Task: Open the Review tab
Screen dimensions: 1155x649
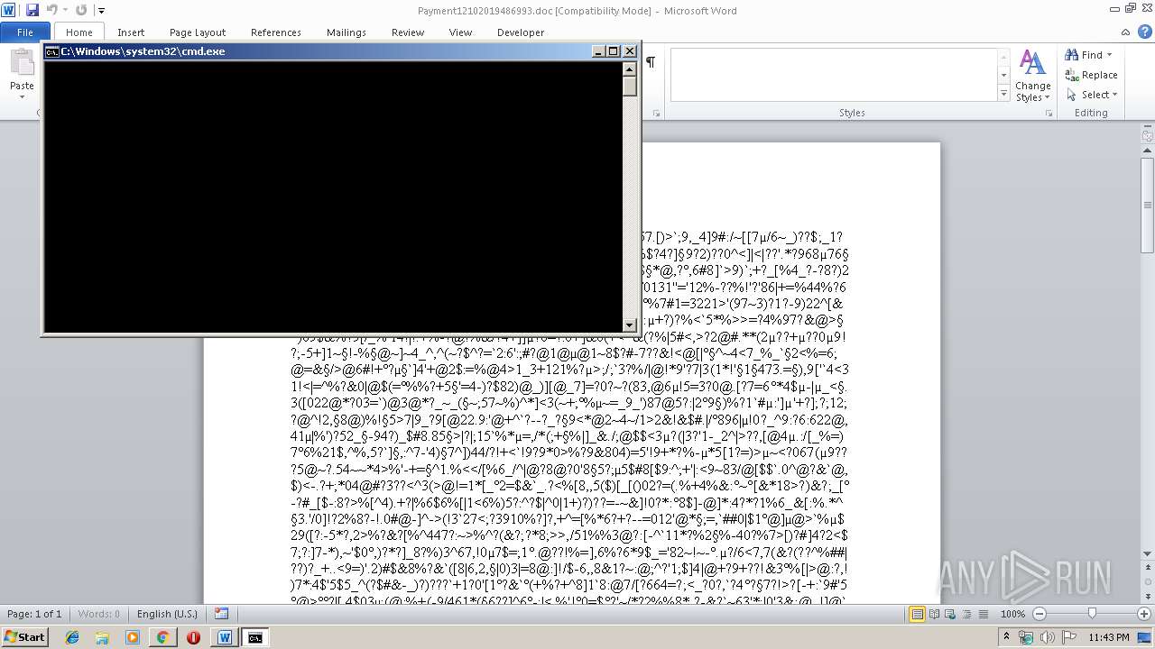Action: point(407,32)
